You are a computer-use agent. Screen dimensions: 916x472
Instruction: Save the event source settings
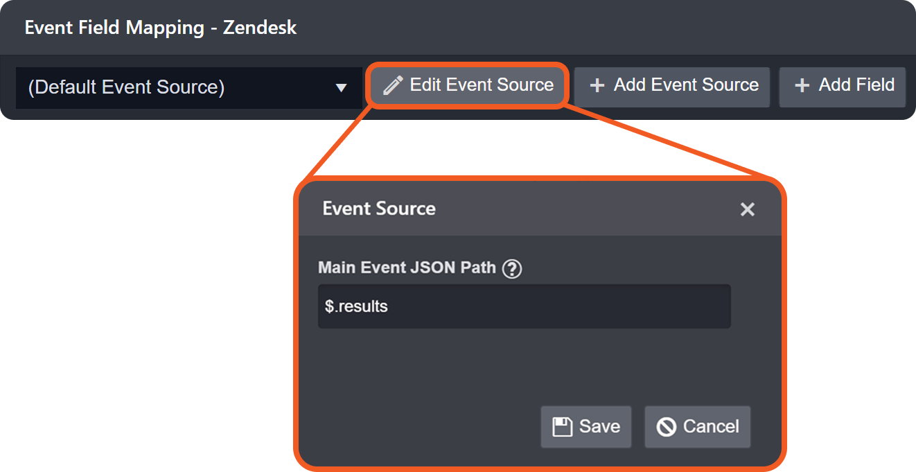click(x=586, y=427)
